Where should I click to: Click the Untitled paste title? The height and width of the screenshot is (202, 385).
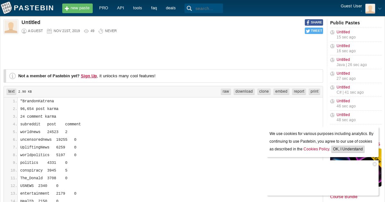[x=31, y=22]
